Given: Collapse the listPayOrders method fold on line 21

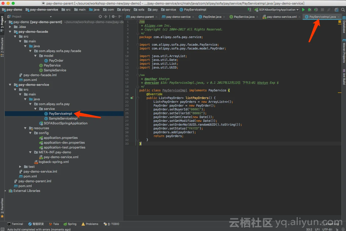Looking at the screenshot, I should point(138,98).
